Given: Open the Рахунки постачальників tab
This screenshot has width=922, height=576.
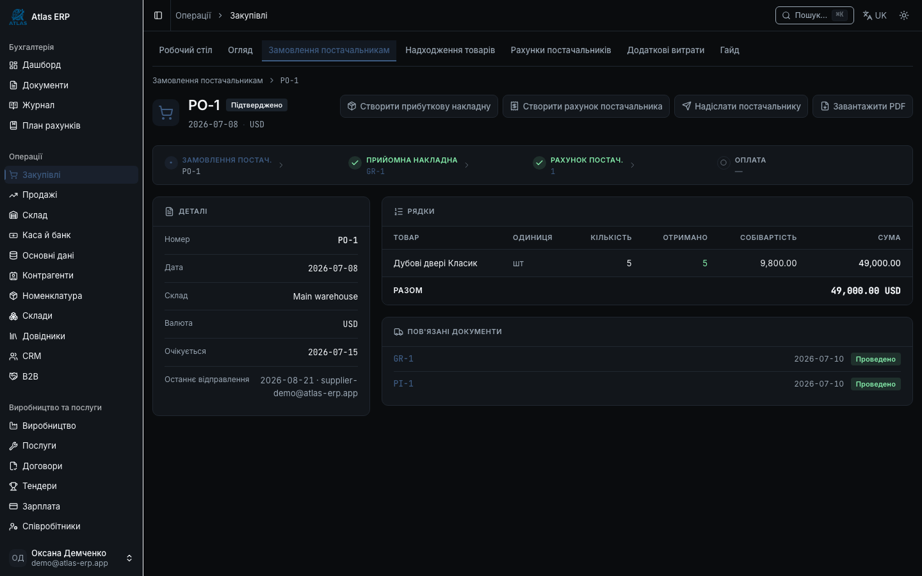Looking at the screenshot, I should pyautogui.click(x=561, y=50).
